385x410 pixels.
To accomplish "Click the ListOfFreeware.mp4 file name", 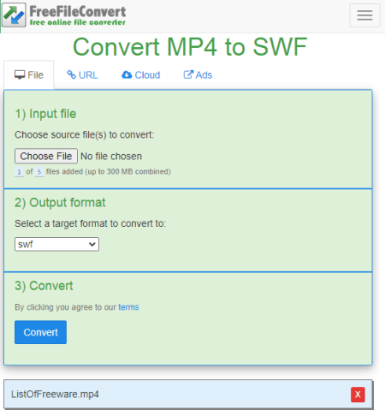I will [55, 395].
